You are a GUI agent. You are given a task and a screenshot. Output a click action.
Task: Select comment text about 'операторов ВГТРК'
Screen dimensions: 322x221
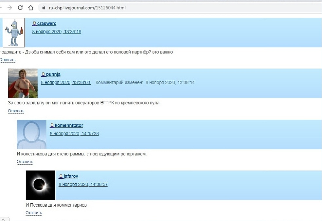[x=84, y=103]
